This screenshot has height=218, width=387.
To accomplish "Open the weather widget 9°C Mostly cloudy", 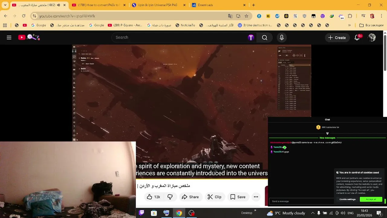I will (286, 213).
